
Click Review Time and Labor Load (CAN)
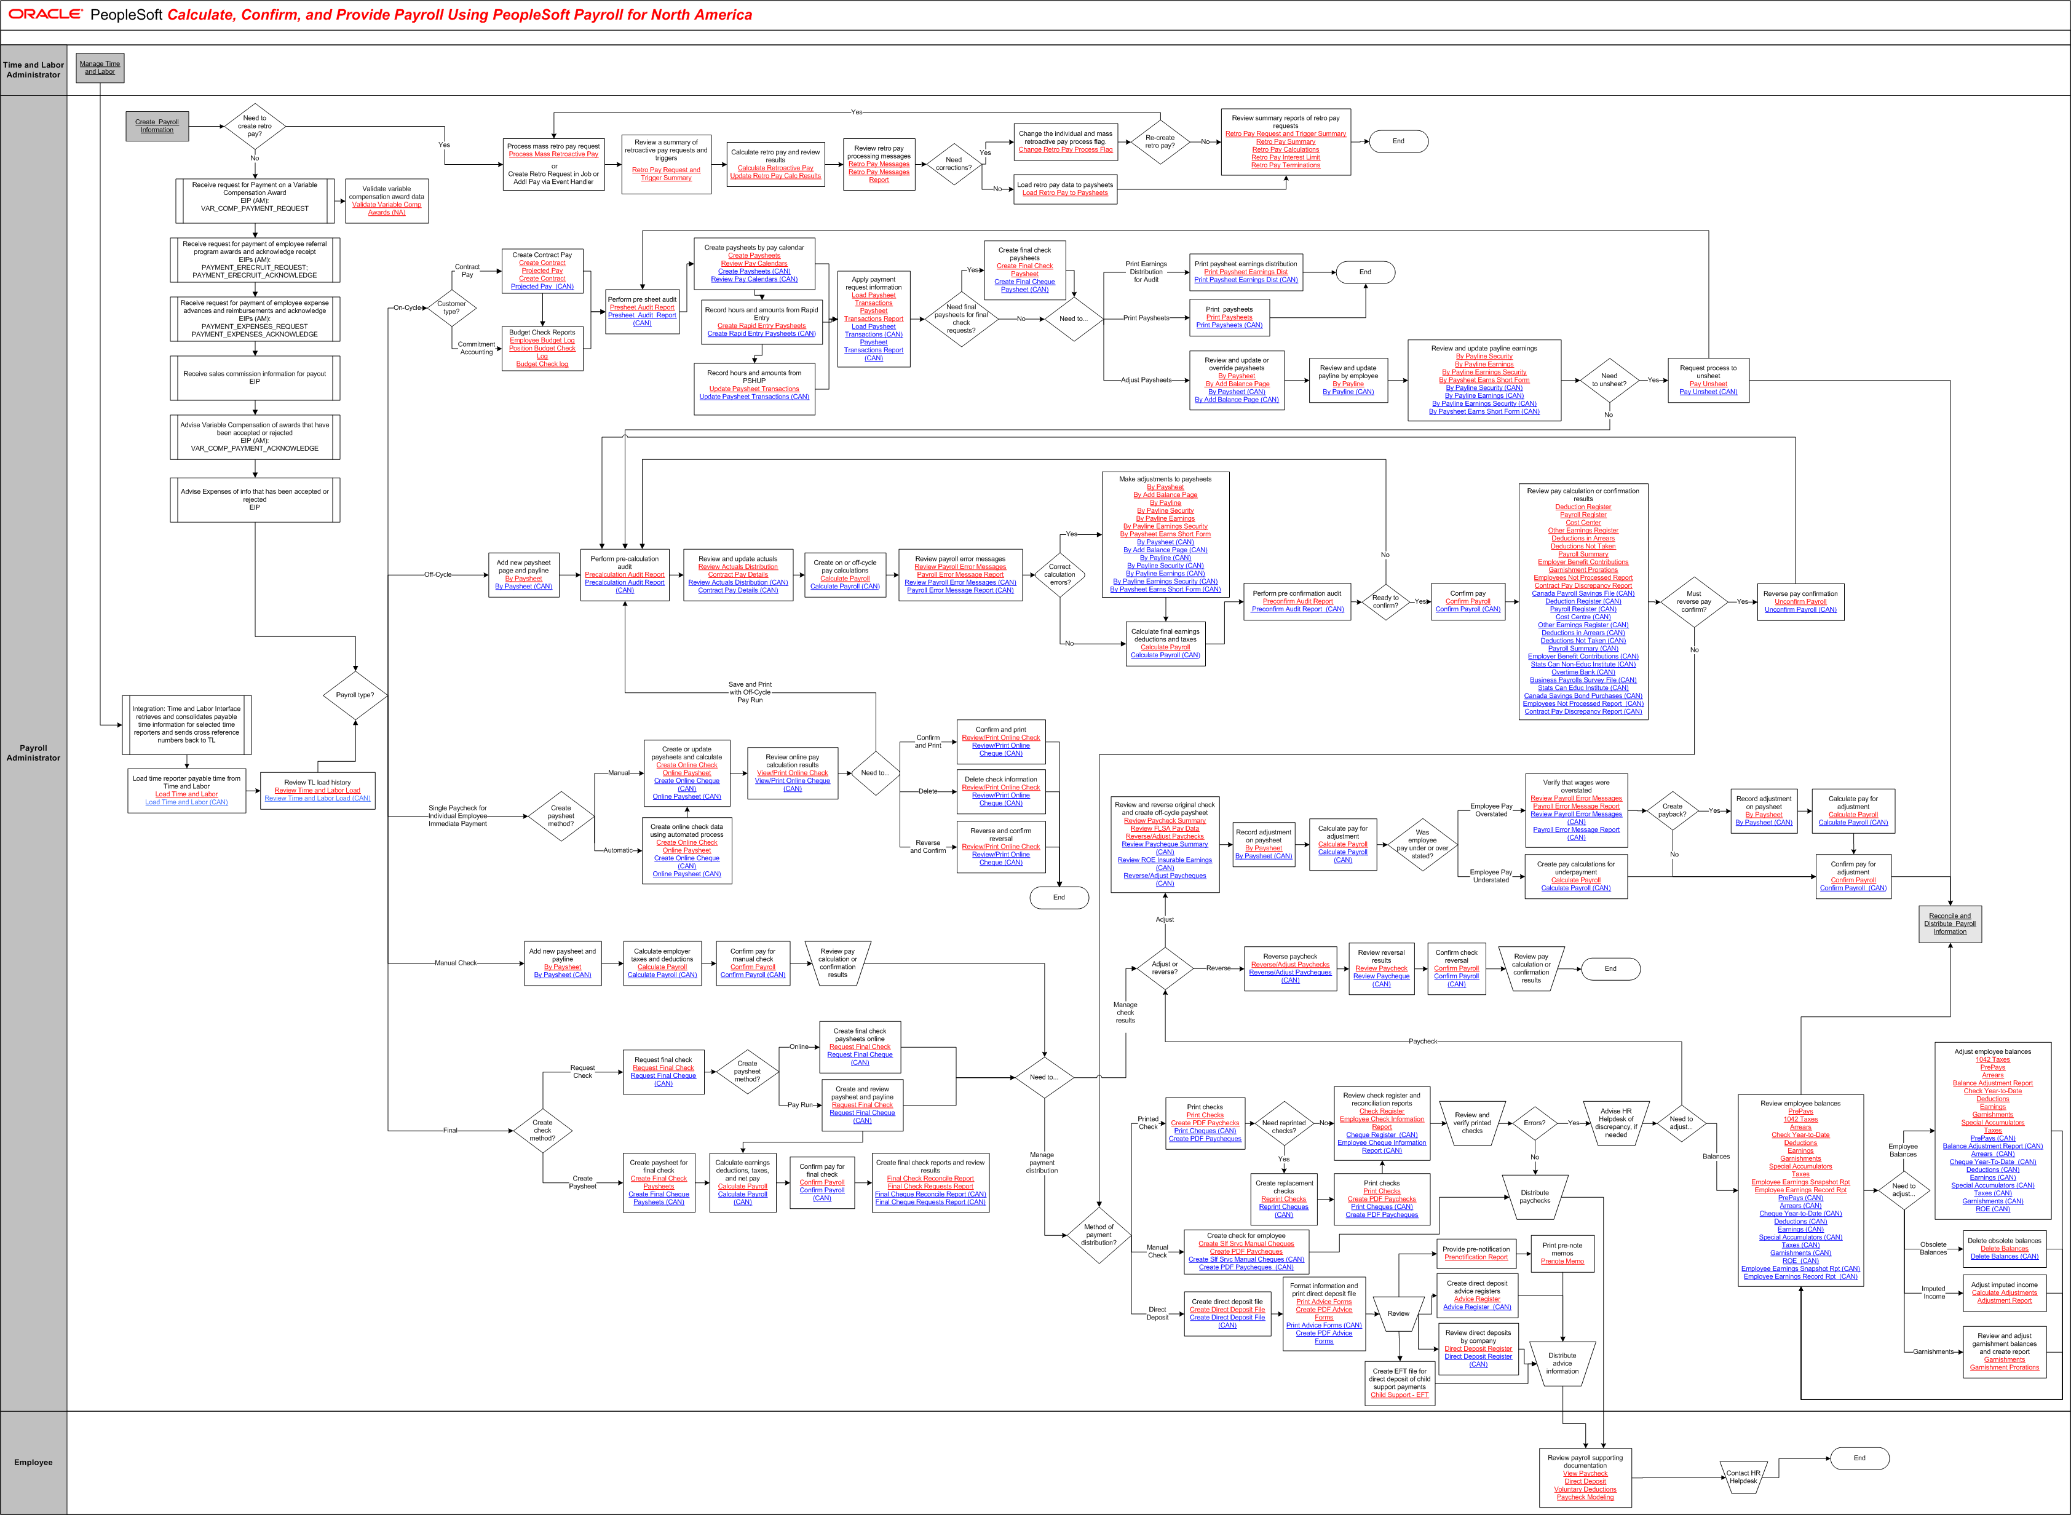(317, 798)
